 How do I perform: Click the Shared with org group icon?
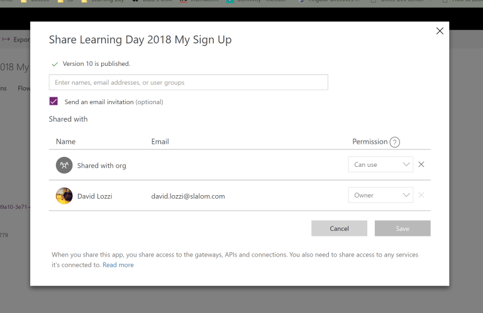click(64, 165)
